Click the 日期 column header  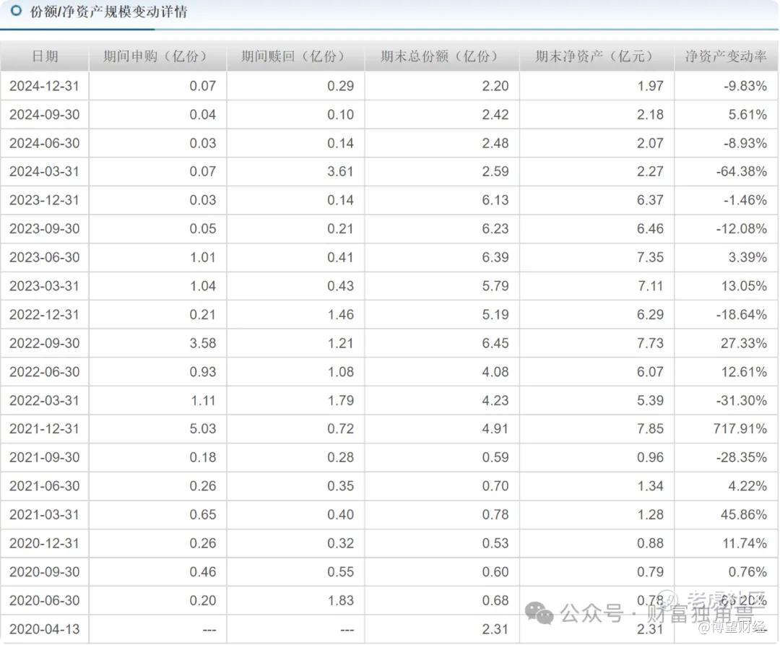(x=45, y=56)
